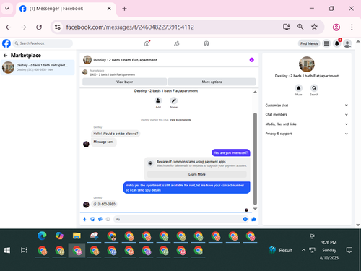
Task: Click the Name pencil icon
Action: (x=174, y=100)
